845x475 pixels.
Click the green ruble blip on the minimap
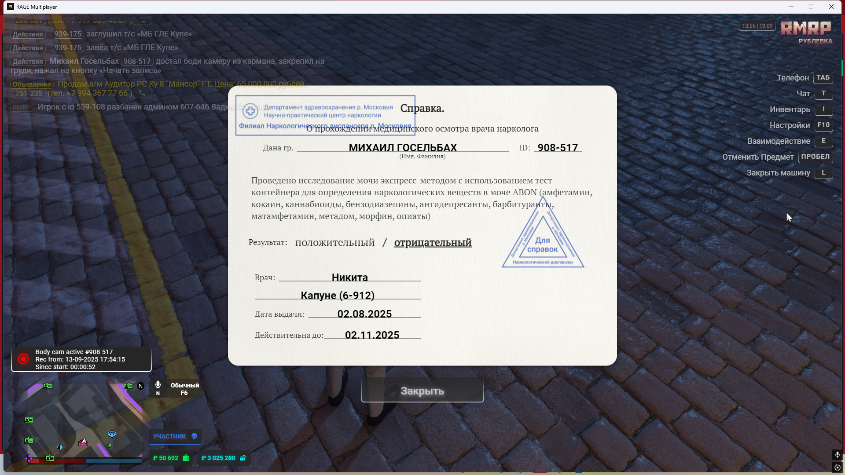click(110, 446)
